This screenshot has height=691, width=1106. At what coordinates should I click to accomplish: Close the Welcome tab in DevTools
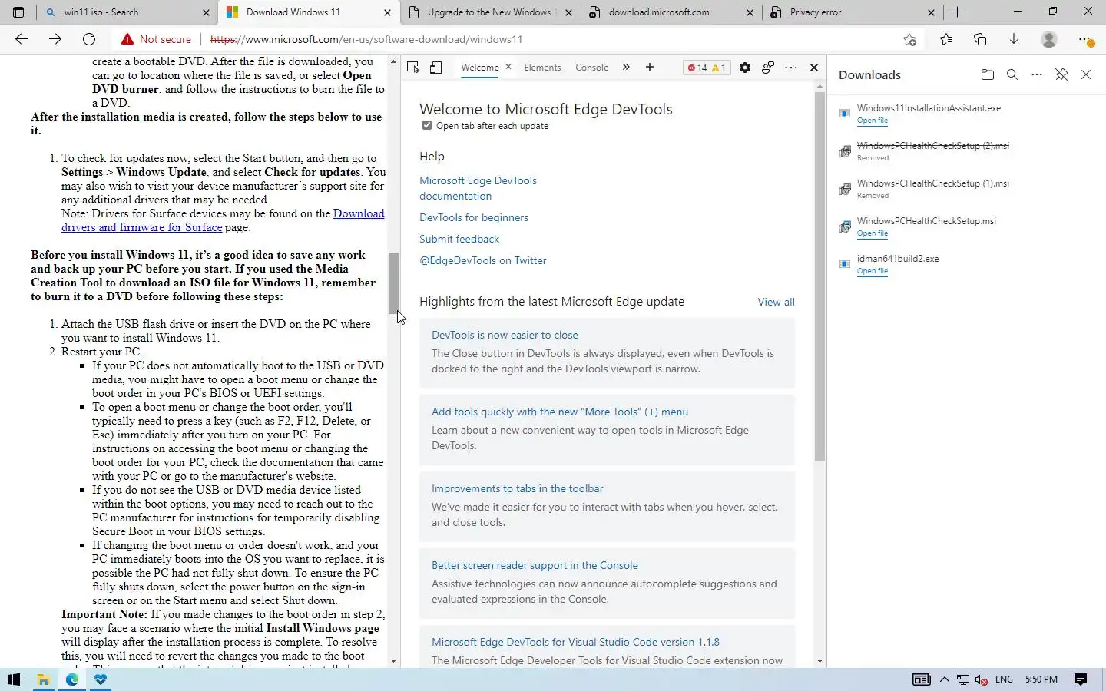508,67
